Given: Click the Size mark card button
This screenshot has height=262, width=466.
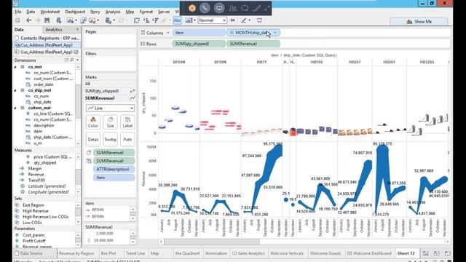Looking at the screenshot, I should coord(110,122).
